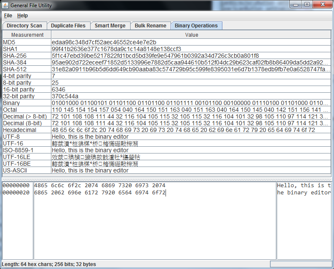
Task: Select the MD5 row in the table
Action: pos(26,42)
